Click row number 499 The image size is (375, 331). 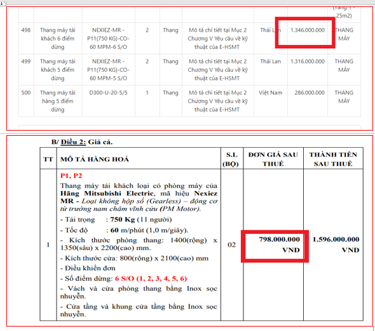(26, 62)
